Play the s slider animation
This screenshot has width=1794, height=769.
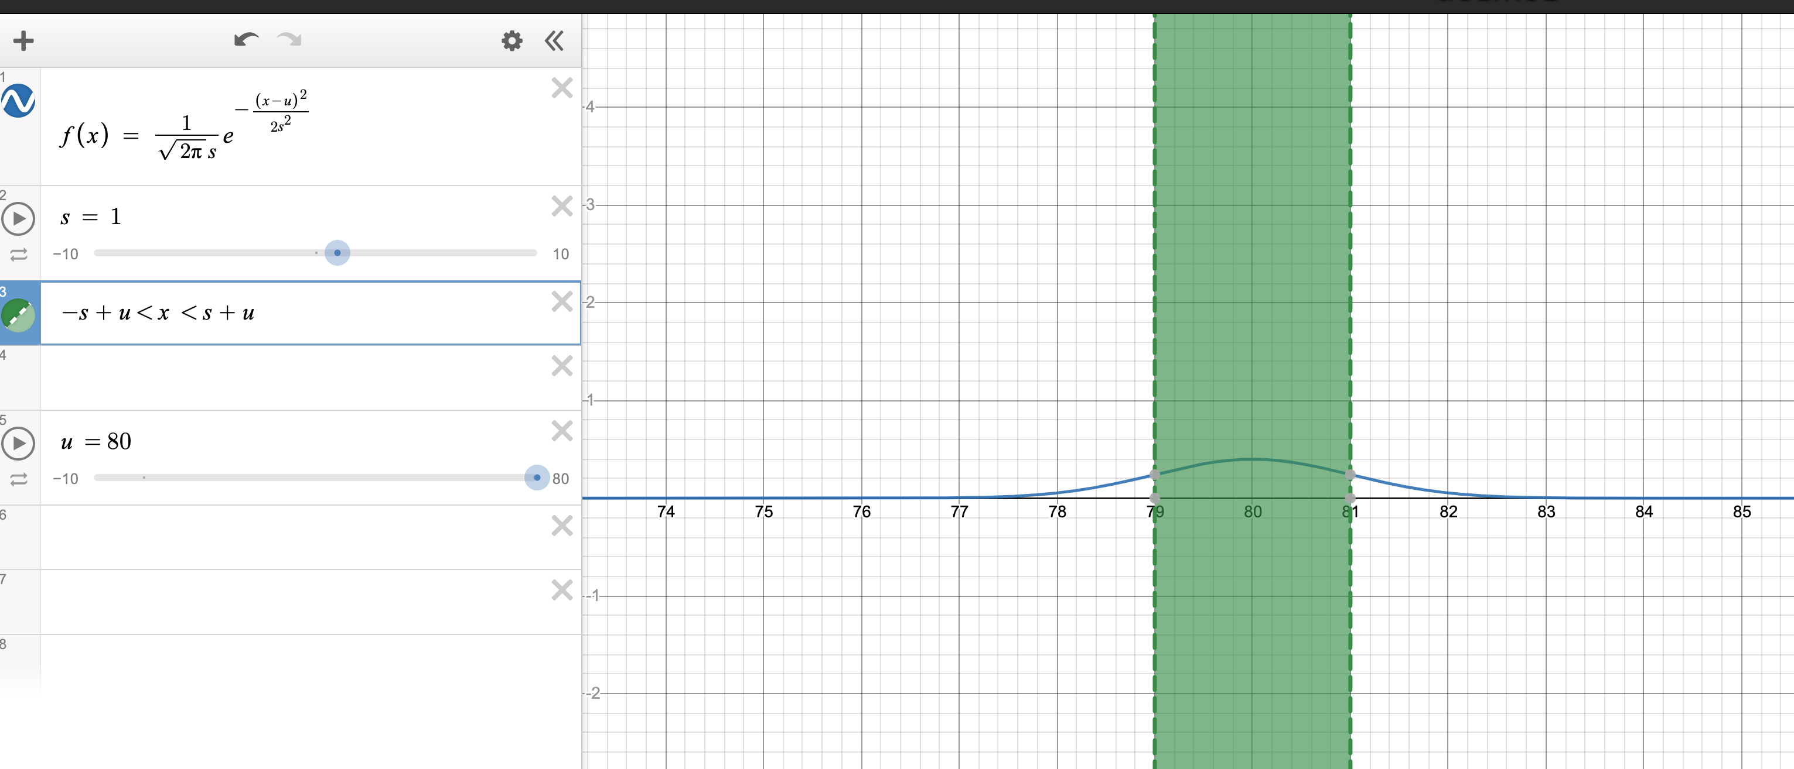point(19,218)
